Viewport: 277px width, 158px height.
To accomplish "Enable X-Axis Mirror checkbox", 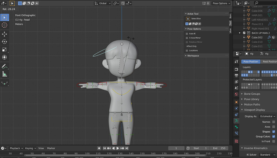I will [x=187, y=38].
